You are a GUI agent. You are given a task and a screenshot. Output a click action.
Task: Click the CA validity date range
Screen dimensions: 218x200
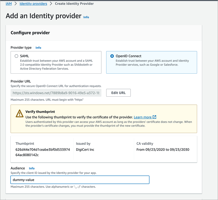coord(163,150)
